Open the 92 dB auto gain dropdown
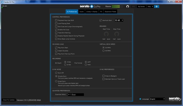Image resolution: width=183 pixels, height=106 pixels. (119, 20)
